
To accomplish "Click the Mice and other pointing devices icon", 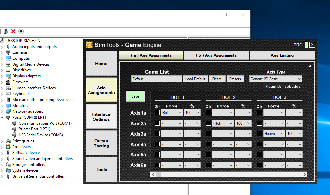I will tap(8, 100).
